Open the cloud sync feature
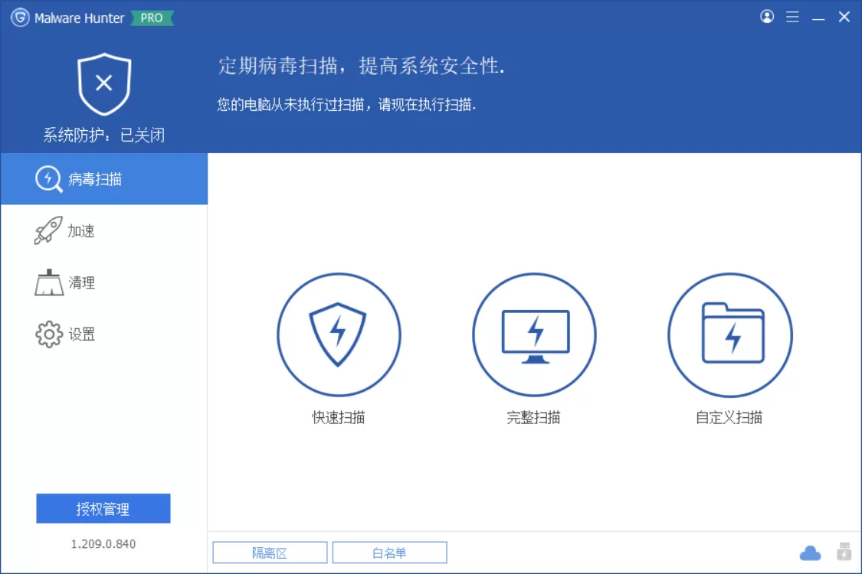This screenshot has height=574, width=862. click(x=809, y=553)
